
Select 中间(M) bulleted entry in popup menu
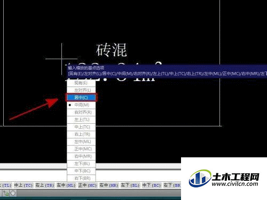point(81,105)
